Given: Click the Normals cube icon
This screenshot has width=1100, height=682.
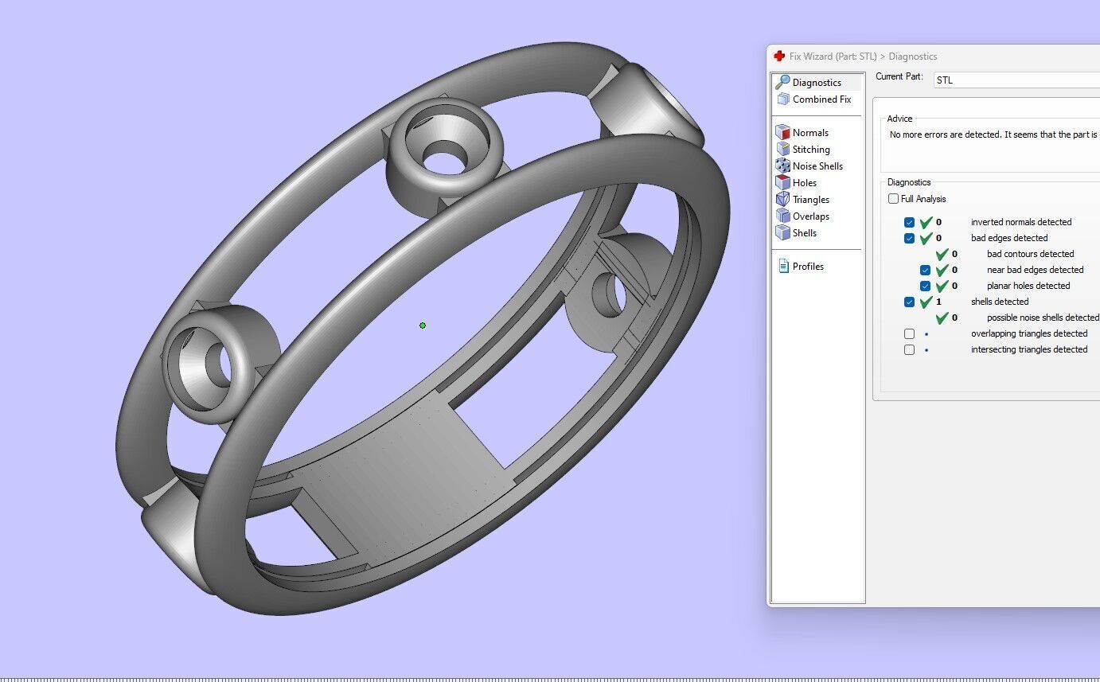Looking at the screenshot, I should point(783,133).
